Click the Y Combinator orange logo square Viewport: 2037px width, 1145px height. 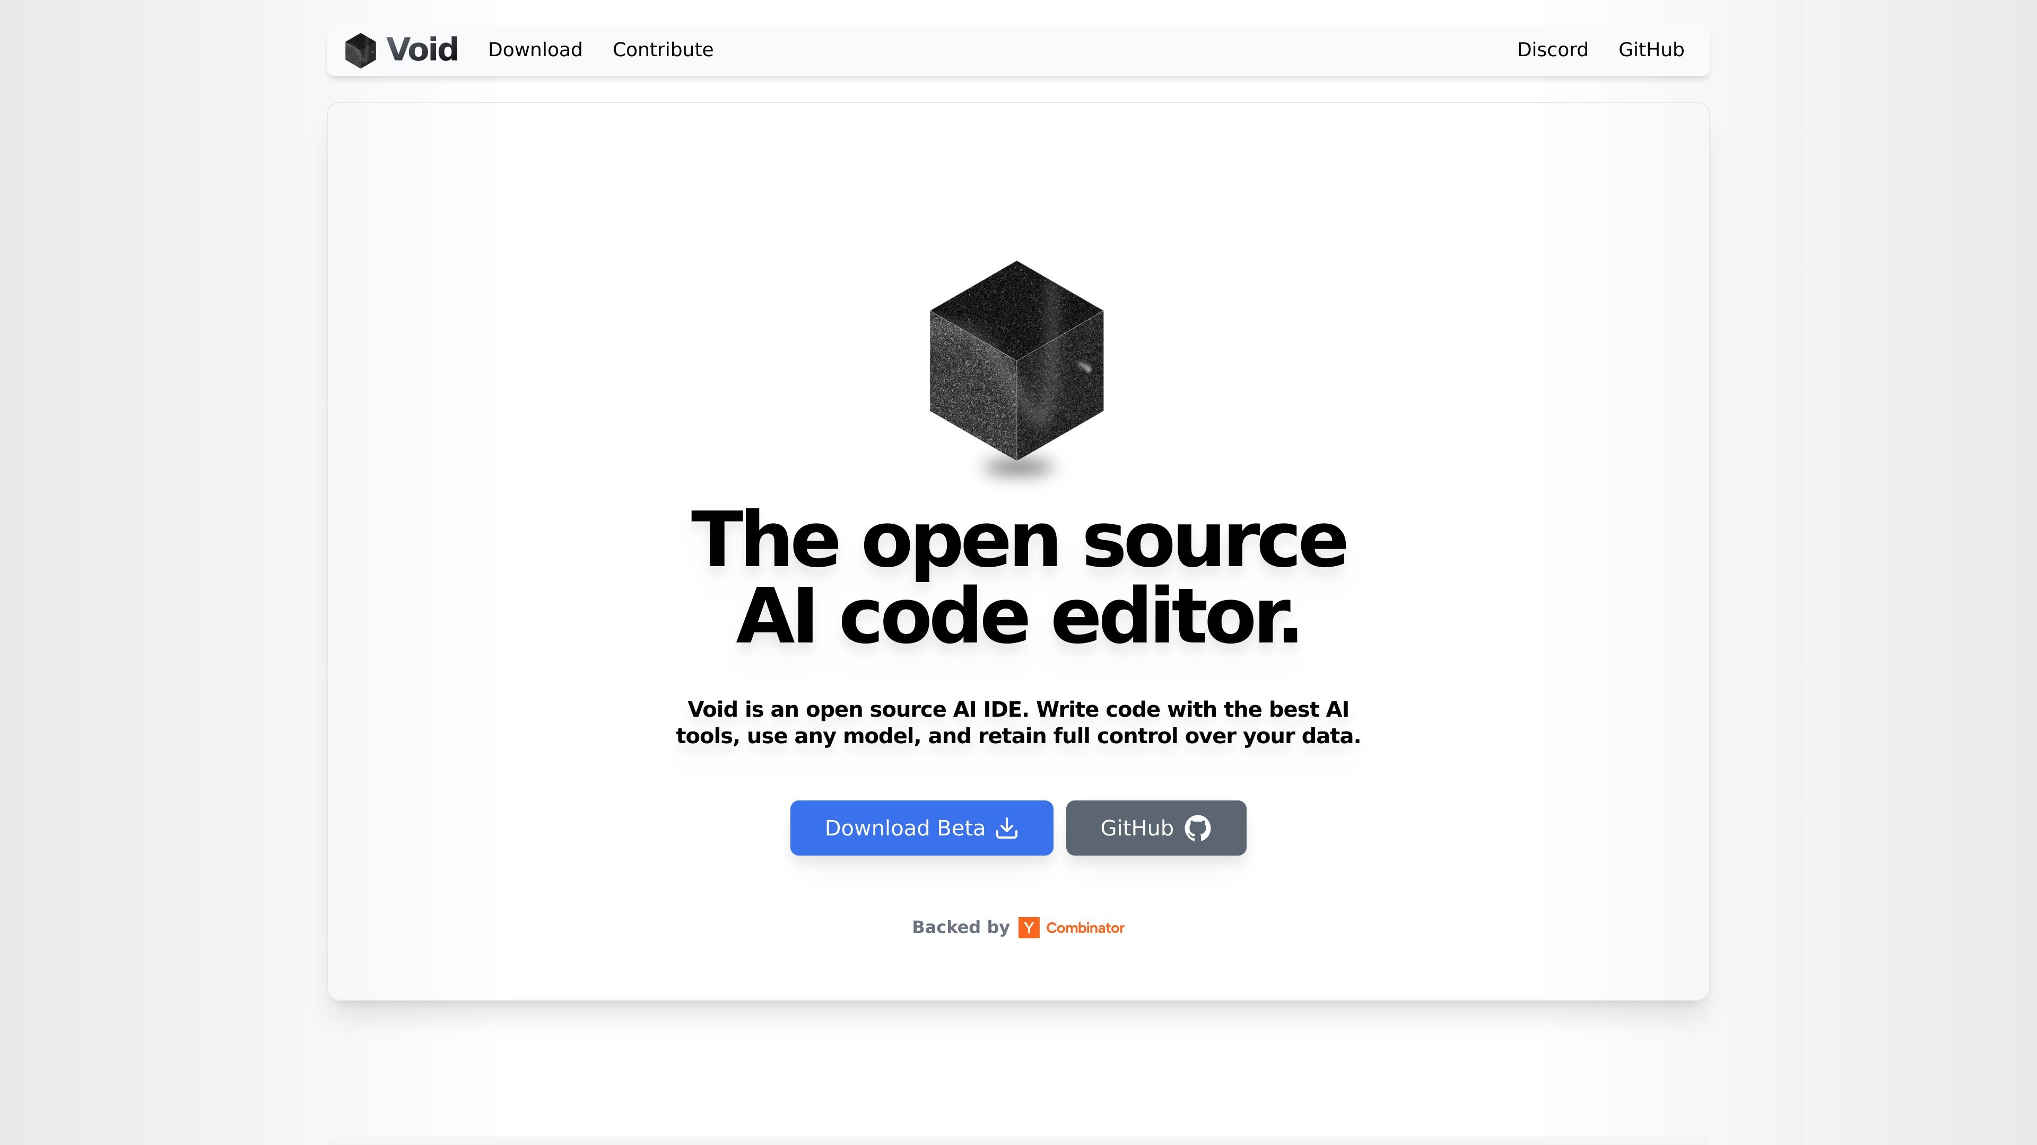(x=1029, y=928)
